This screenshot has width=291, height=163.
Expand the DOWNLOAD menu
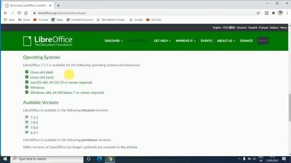(138, 41)
